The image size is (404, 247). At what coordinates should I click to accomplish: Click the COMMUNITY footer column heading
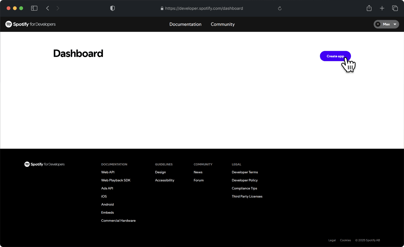pos(203,164)
